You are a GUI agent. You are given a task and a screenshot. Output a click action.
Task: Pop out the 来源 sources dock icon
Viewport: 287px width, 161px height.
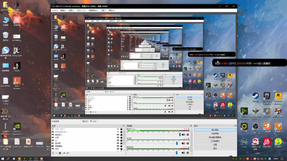tap(123, 126)
